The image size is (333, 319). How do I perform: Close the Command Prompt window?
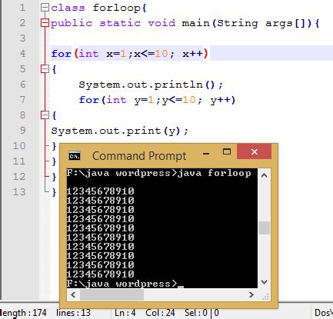[254, 151]
